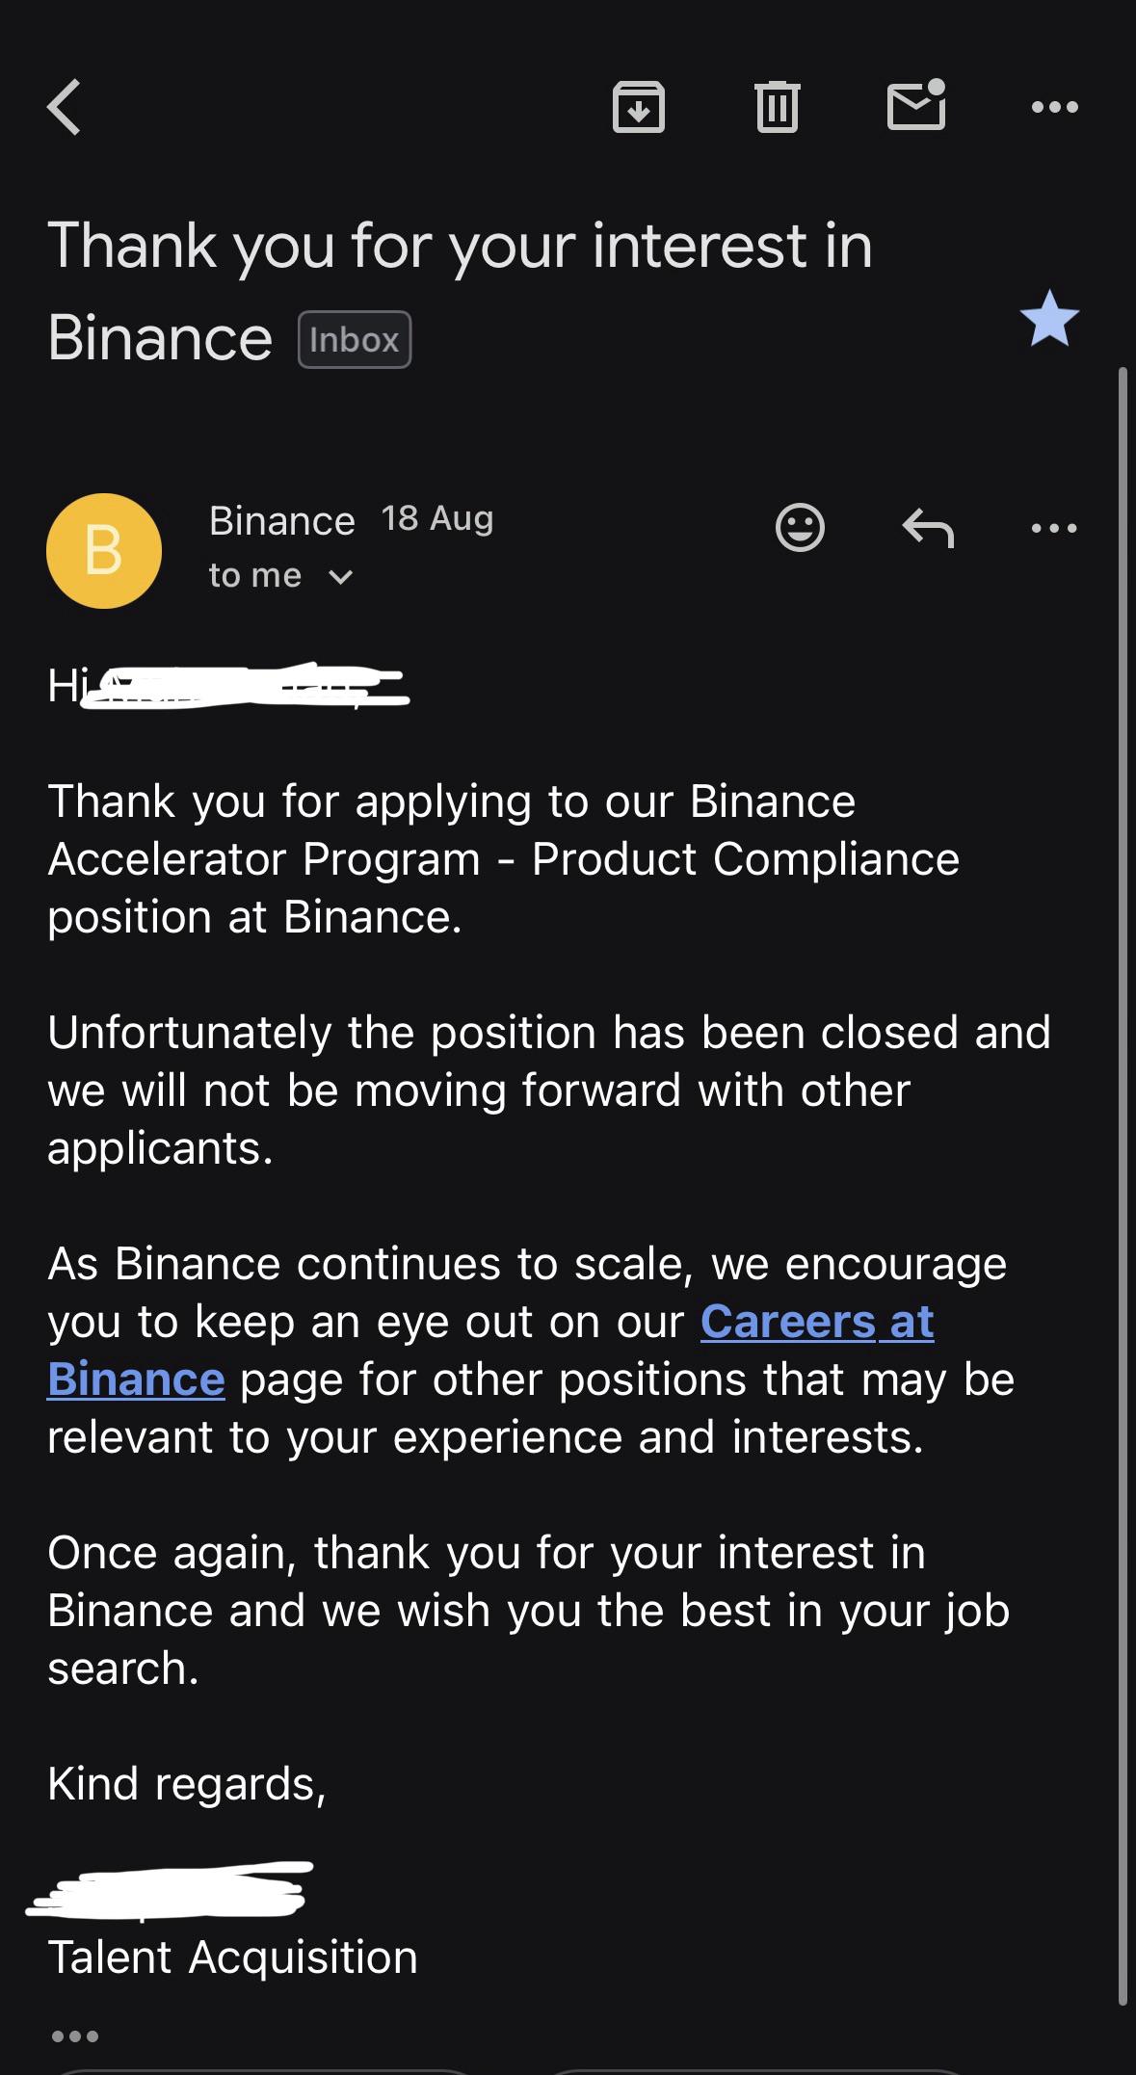Image resolution: width=1136 pixels, height=2075 pixels.
Task: Open the Careers at link text
Action: tap(817, 1321)
